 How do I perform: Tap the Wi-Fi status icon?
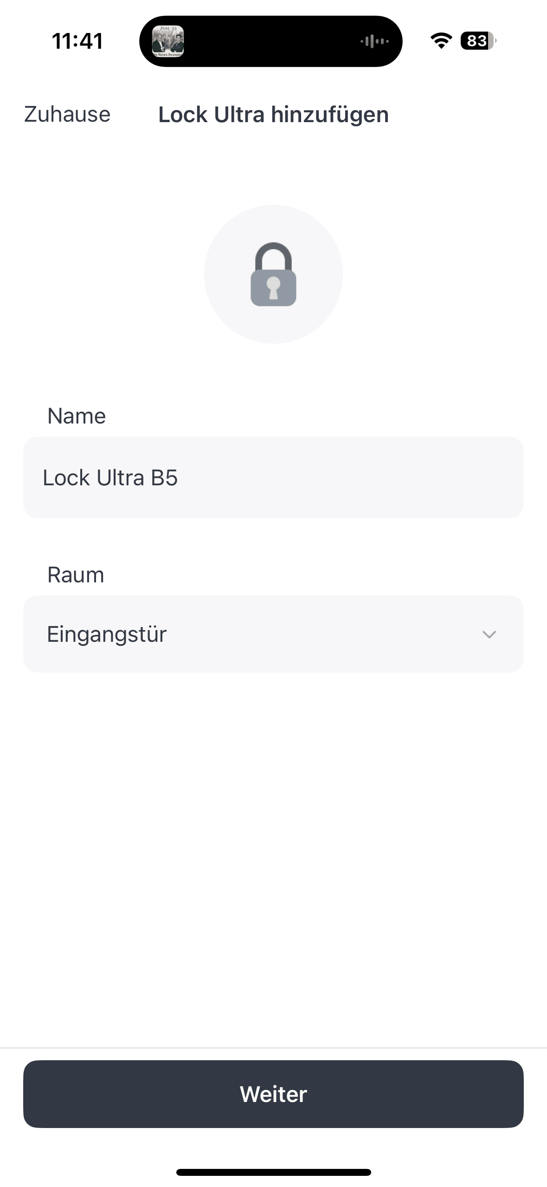pyautogui.click(x=441, y=41)
